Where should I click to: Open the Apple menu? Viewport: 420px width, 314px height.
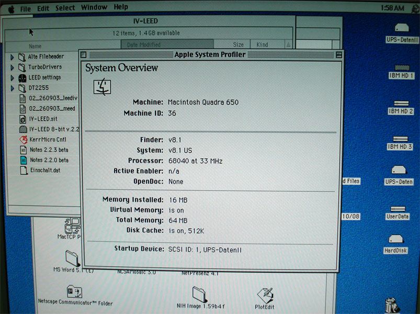pyautogui.click(x=12, y=9)
